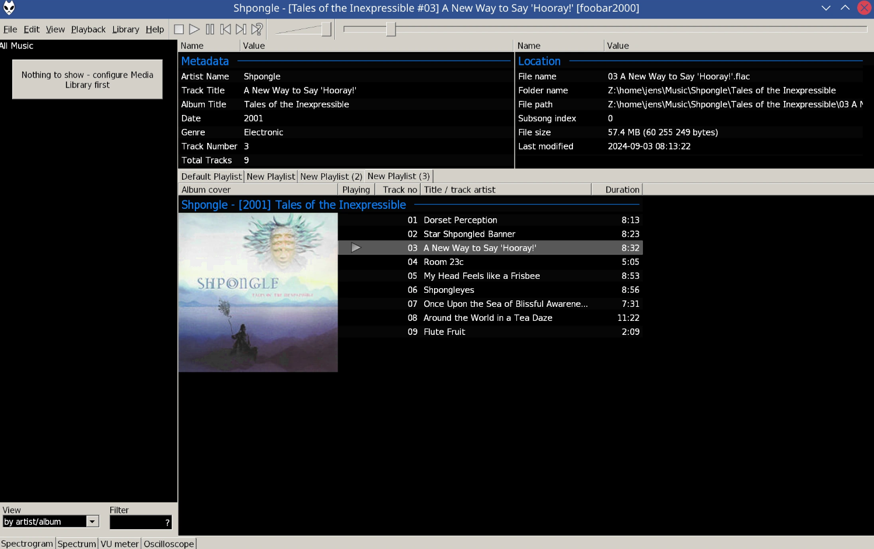The image size is (874, 549).
Task: Open the Edit menu
Action: coord(32,29)
